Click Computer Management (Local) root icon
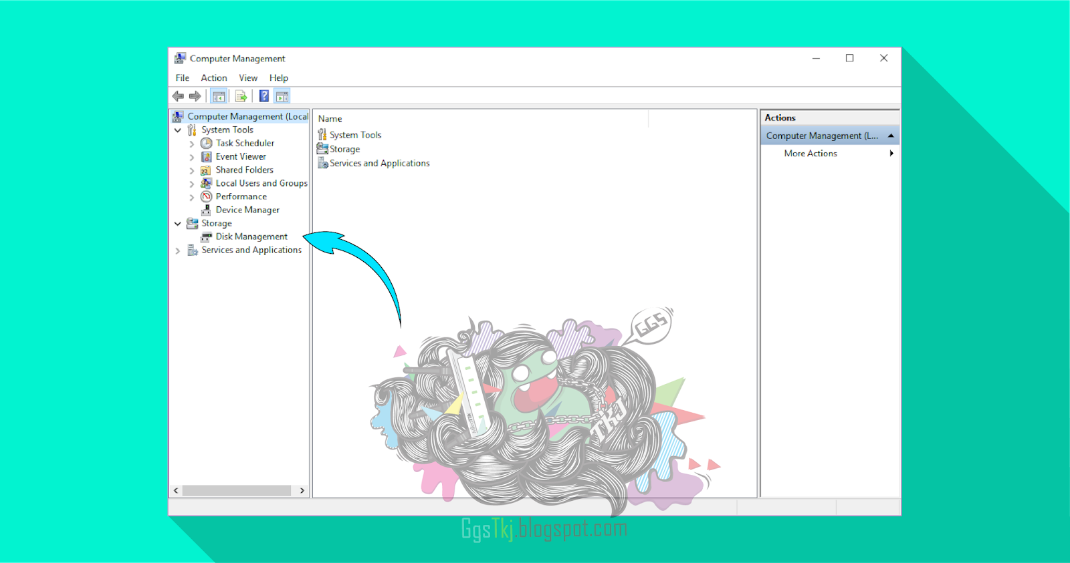Viewport: 1070px width, 563px height. click(x=178, y=116)
